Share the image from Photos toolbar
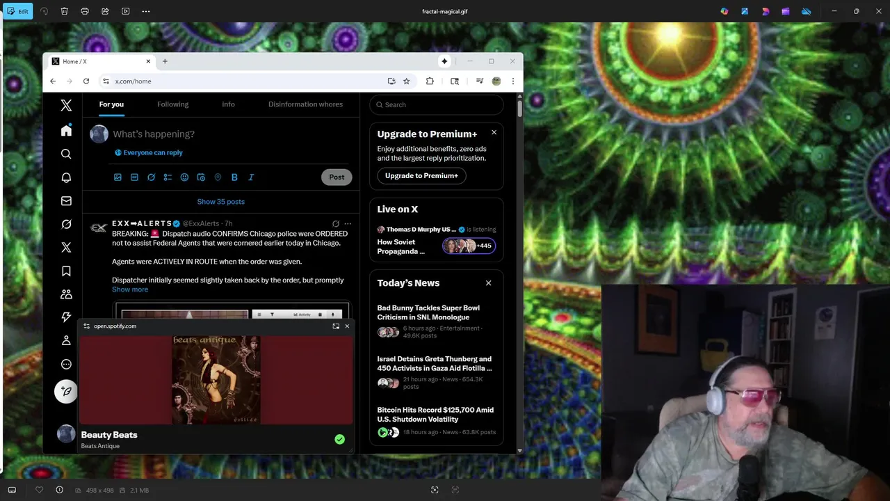Screen dimensions: 890x501 [105, 11]
